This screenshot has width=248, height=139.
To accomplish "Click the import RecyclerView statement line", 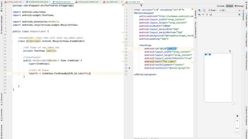I will [45, 25].
